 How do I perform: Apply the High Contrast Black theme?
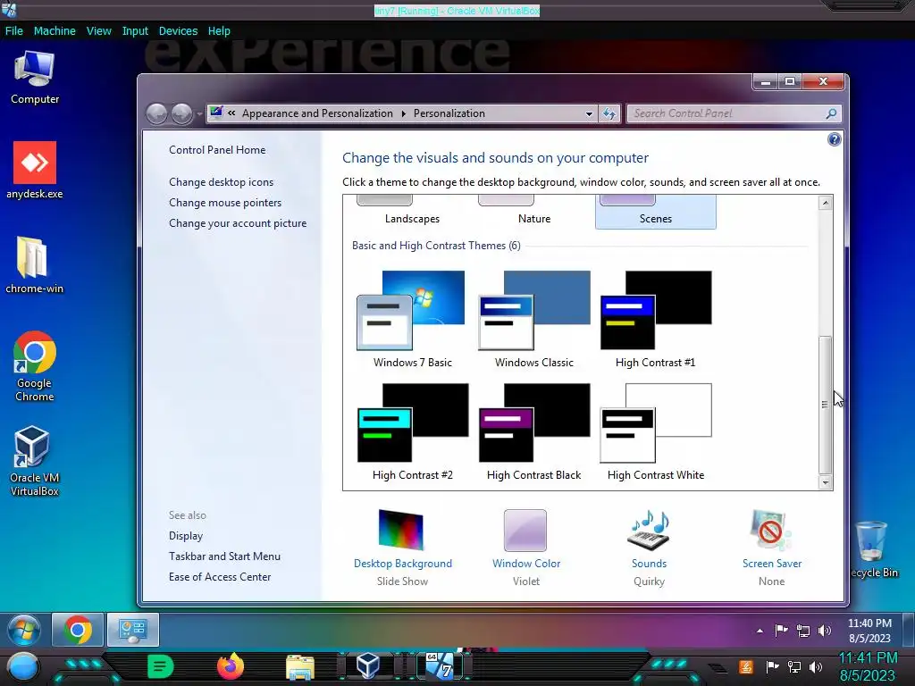click(x=534, y=431)
